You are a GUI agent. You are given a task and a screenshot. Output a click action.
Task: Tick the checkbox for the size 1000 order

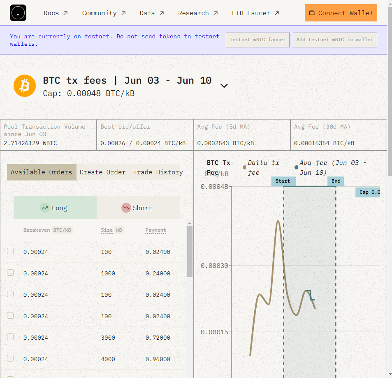click(x=10, y=272)
